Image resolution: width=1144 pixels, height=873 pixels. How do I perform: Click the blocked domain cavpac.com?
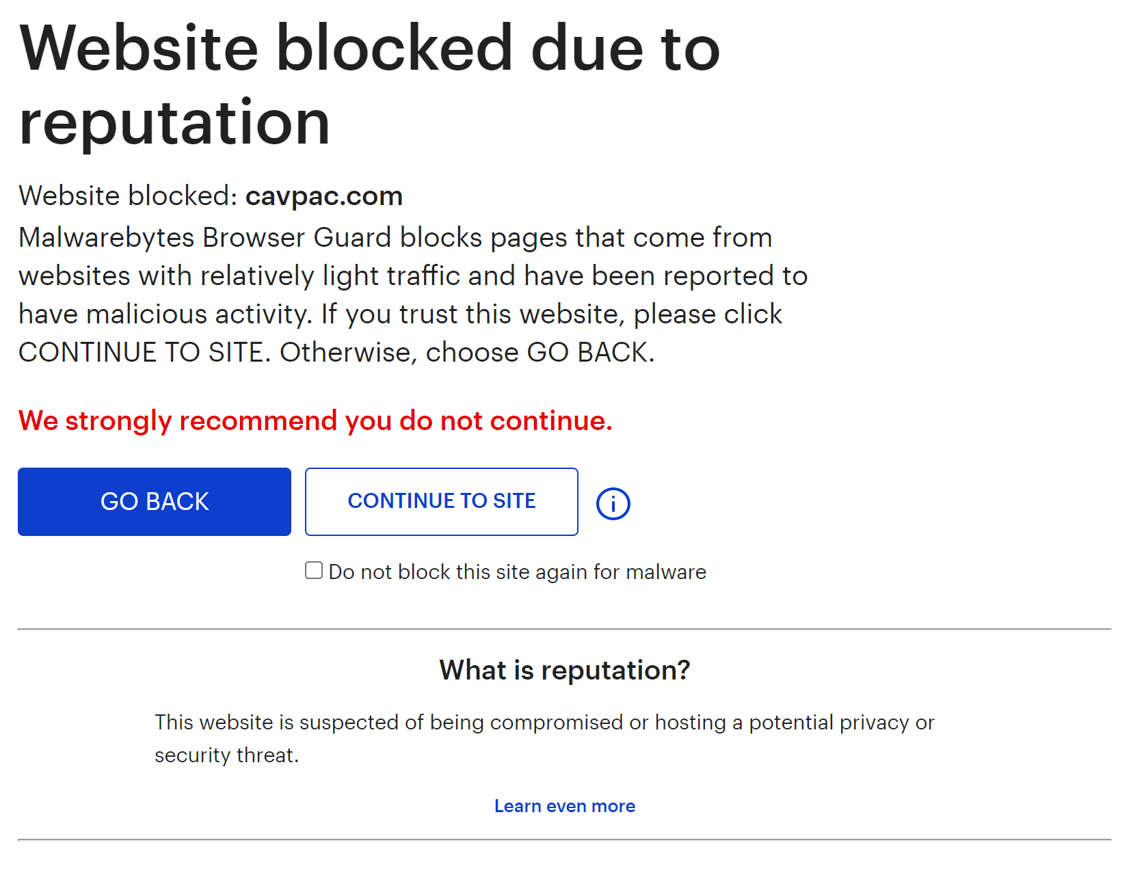click(323, 196)
